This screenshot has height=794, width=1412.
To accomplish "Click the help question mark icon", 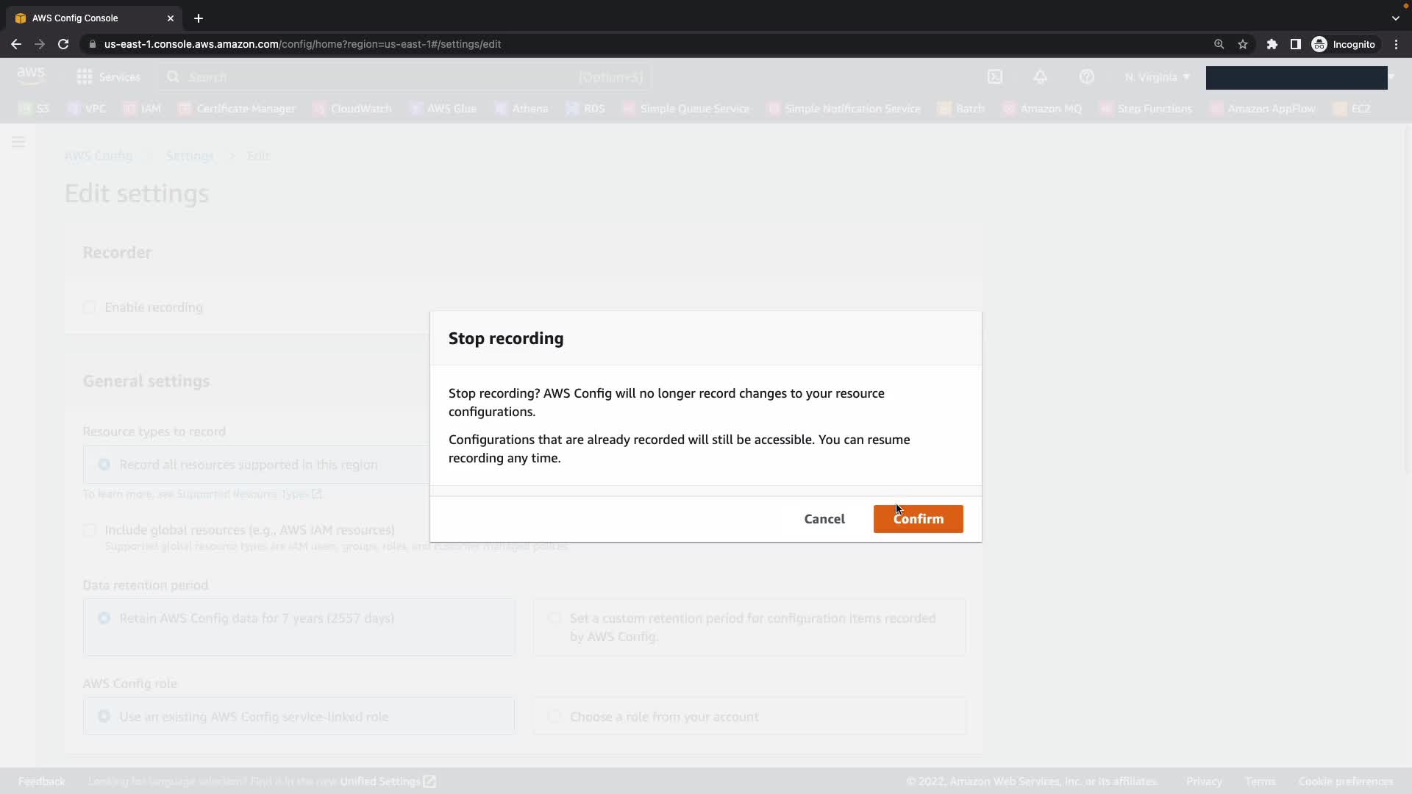I will tap(1086, 76).
